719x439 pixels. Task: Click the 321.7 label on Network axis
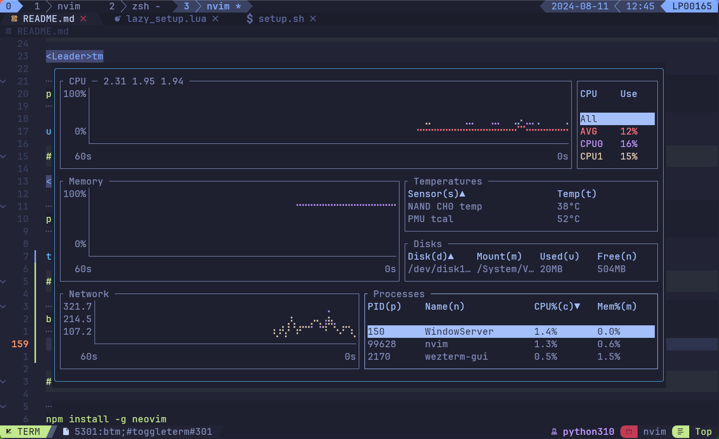(x=77, y=307)
